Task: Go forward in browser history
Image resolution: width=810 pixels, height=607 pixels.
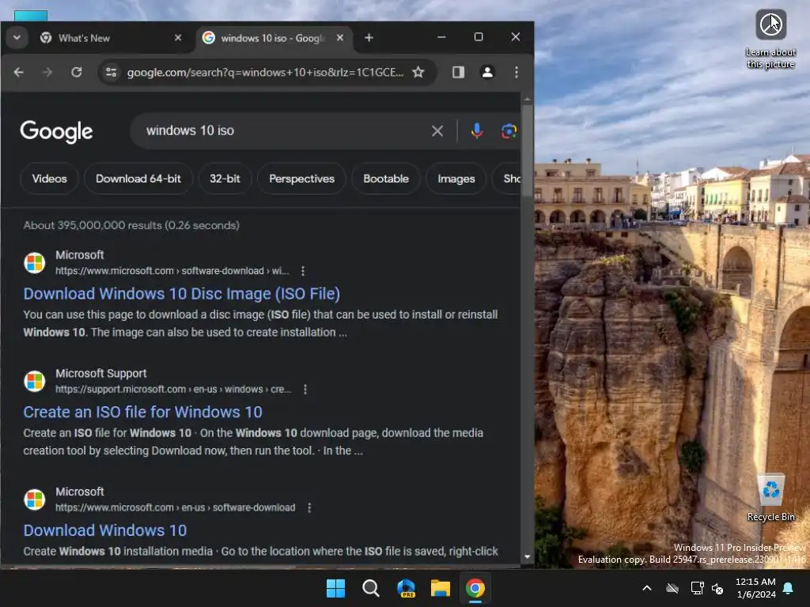Action: click(x=47, y=72)
